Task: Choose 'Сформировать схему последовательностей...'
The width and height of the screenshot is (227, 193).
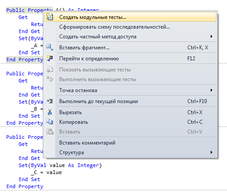Action: click(x=130, y=27)
